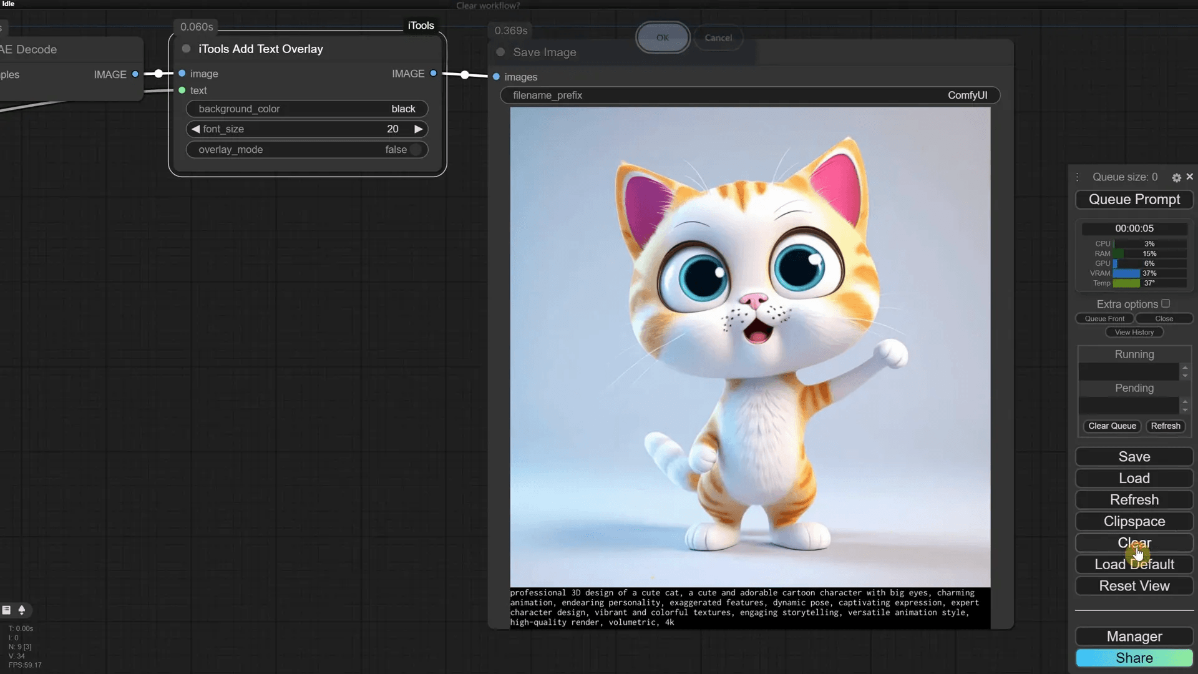Click Queue Prompt button
Screen dimensions: 1198x674
[x=1134, y=200]
